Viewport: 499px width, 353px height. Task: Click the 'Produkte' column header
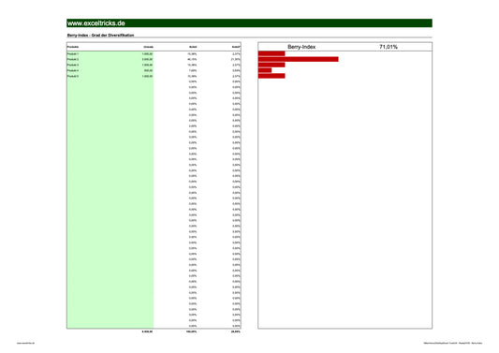pos(73,47)
